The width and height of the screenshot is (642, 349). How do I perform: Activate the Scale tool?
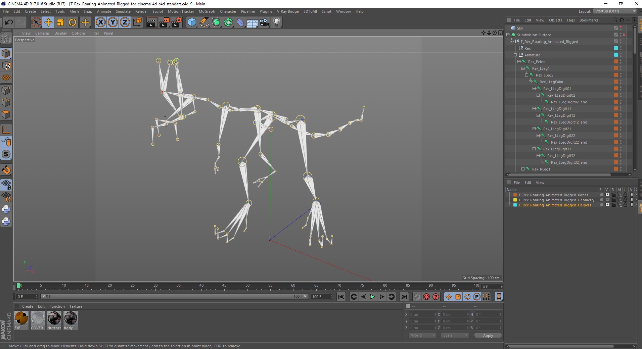60,22
